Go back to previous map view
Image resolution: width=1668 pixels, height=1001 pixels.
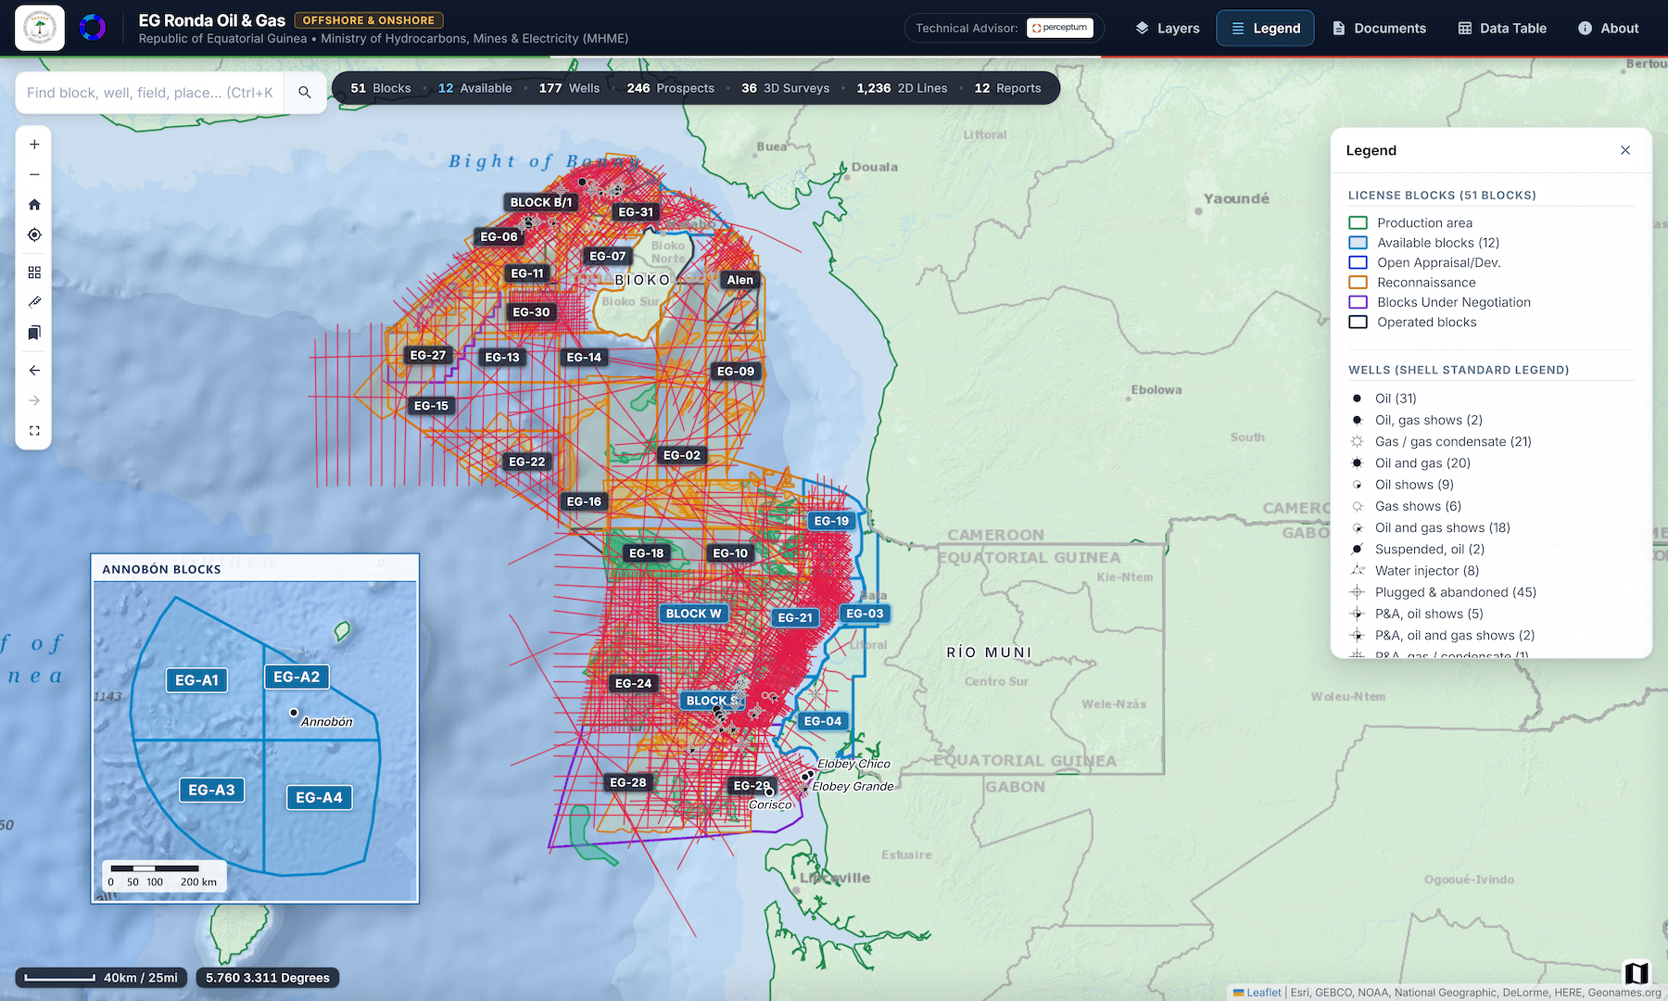[x=34, y=371]
